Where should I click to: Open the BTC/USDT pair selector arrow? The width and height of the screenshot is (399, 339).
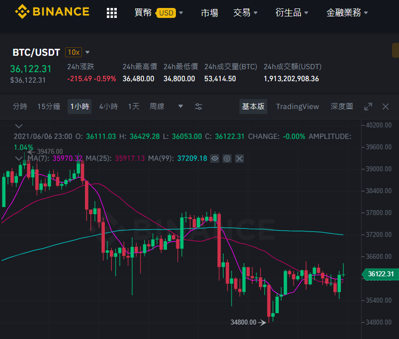pos(87,52)
